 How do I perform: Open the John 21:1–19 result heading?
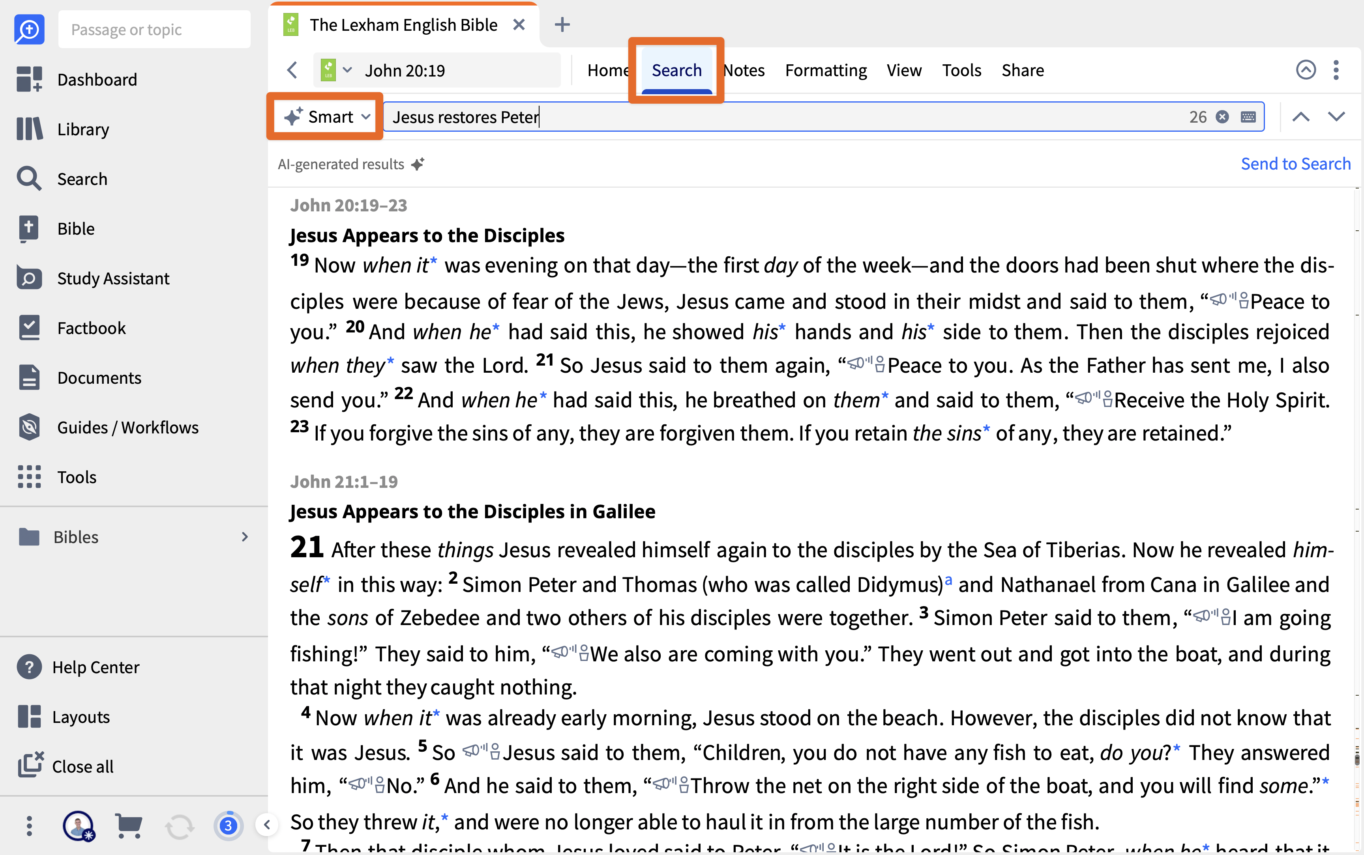344,481
